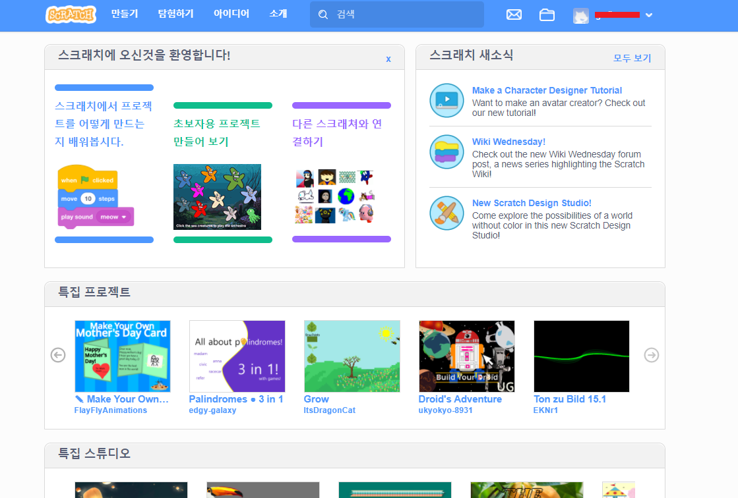Open New Scratch Design Studio! link

click(x=532, y=203)
